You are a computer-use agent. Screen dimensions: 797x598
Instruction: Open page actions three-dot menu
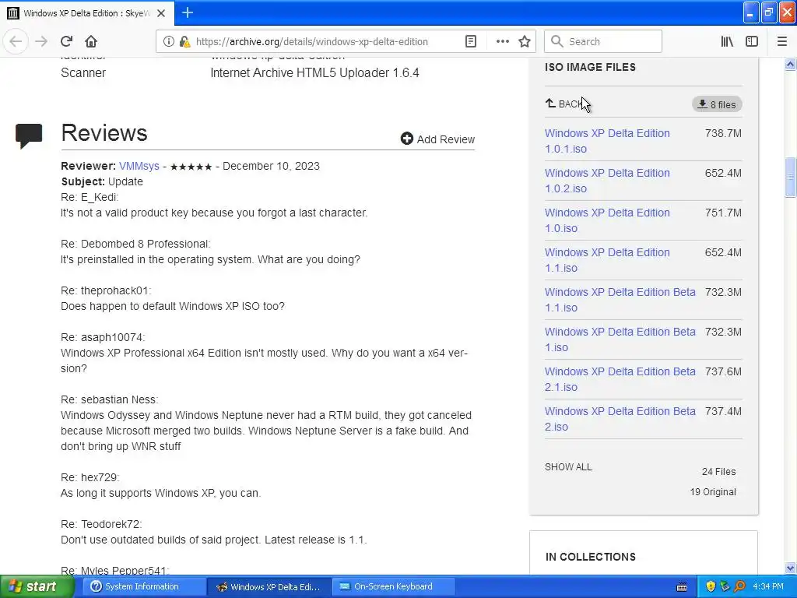(x=502, y=42)
